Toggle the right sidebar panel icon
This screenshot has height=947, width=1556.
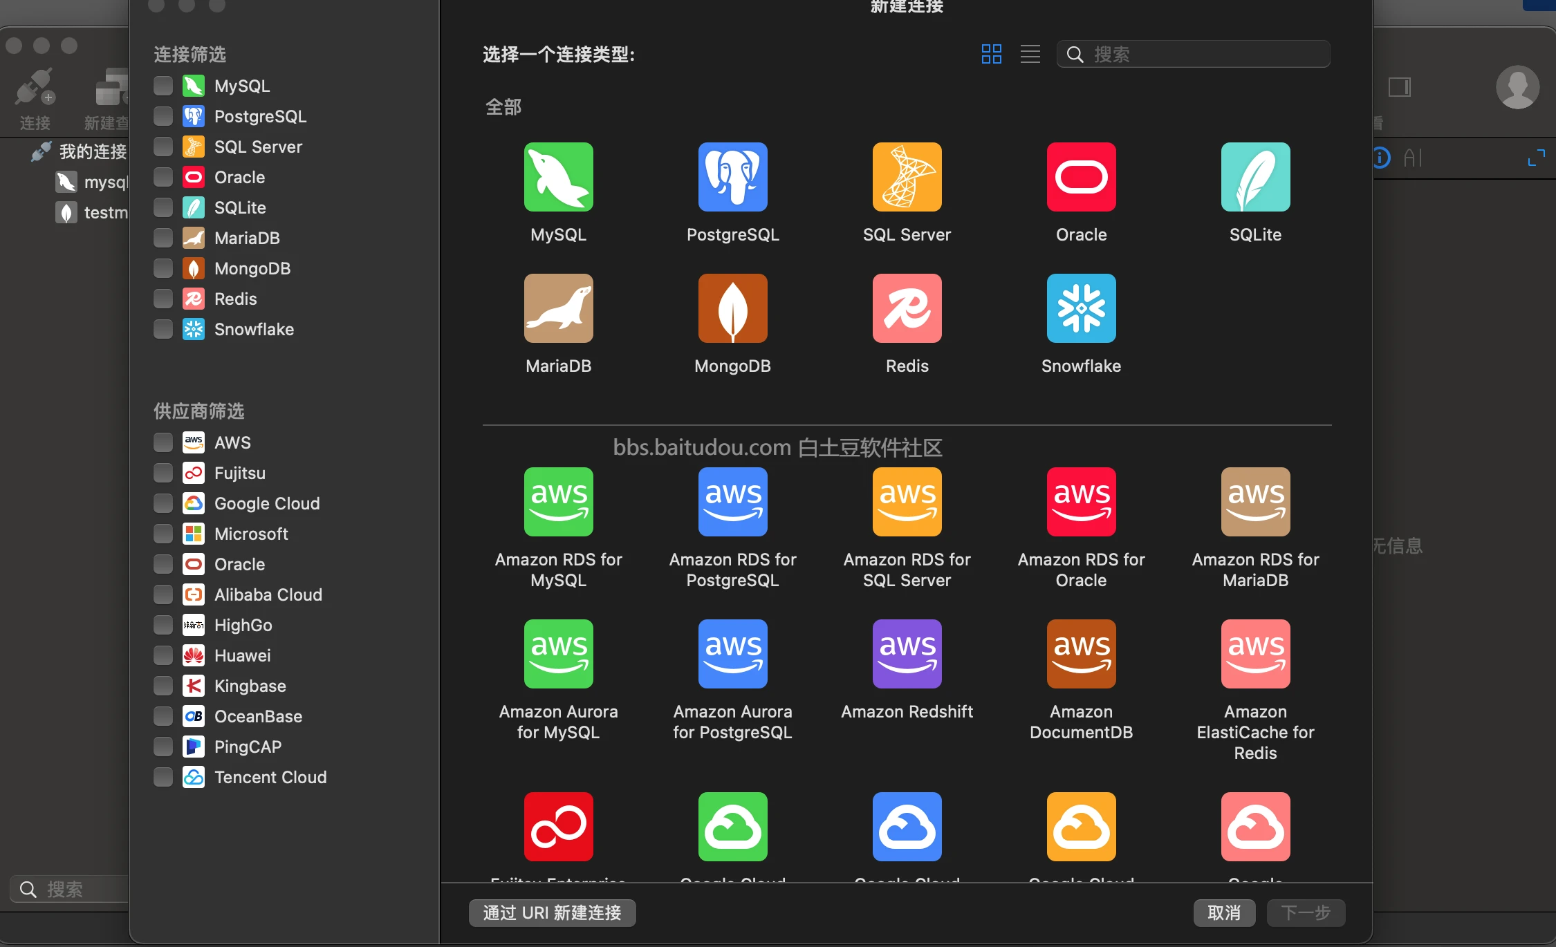pyautogui.click(x=1399, y=87)
